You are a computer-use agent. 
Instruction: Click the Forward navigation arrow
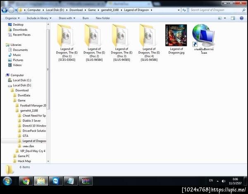pos(11,10)
